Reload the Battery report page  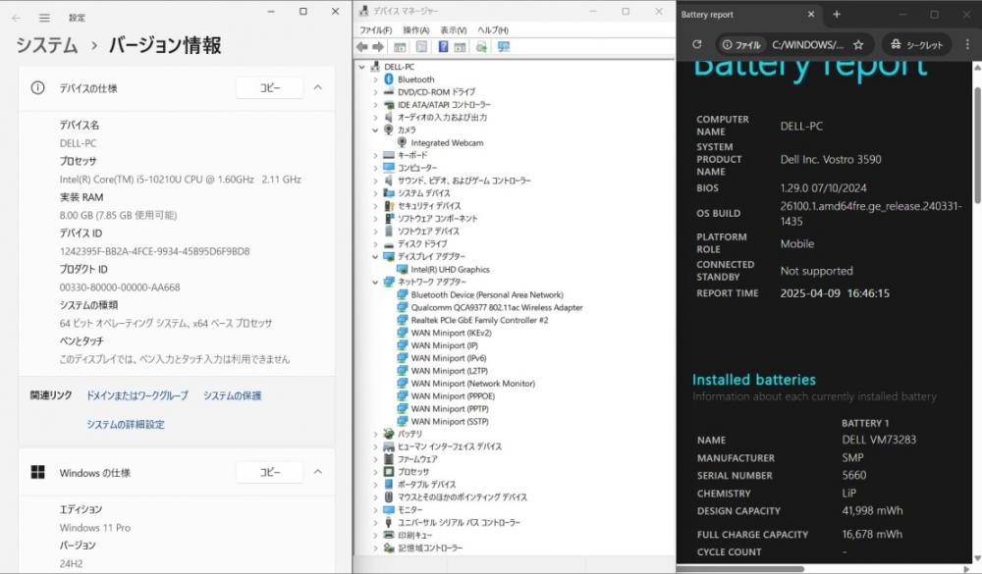coord(696,44)
